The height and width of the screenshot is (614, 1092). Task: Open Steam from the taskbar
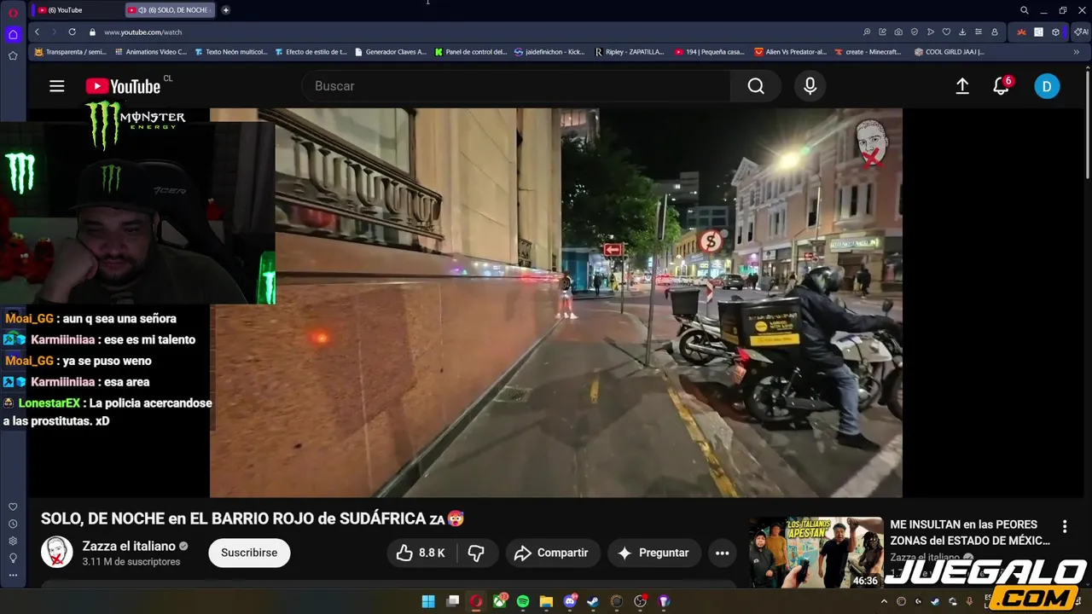tap(593, 601)
